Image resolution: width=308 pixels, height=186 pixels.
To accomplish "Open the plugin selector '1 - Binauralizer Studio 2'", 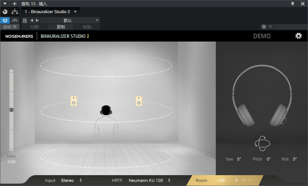I will (50, 12).
